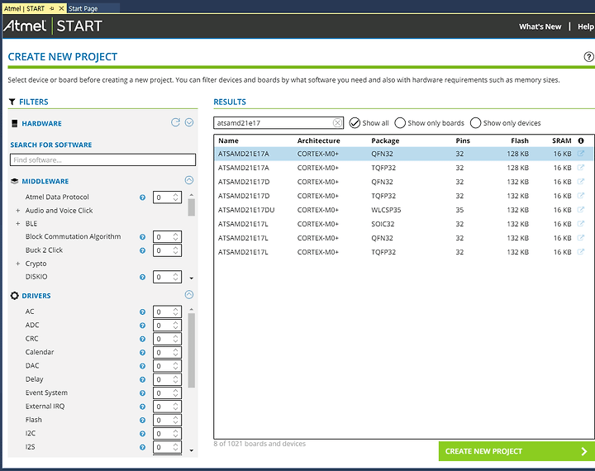
Task: Open Calendar driver help info
Action: click(142, 353)
